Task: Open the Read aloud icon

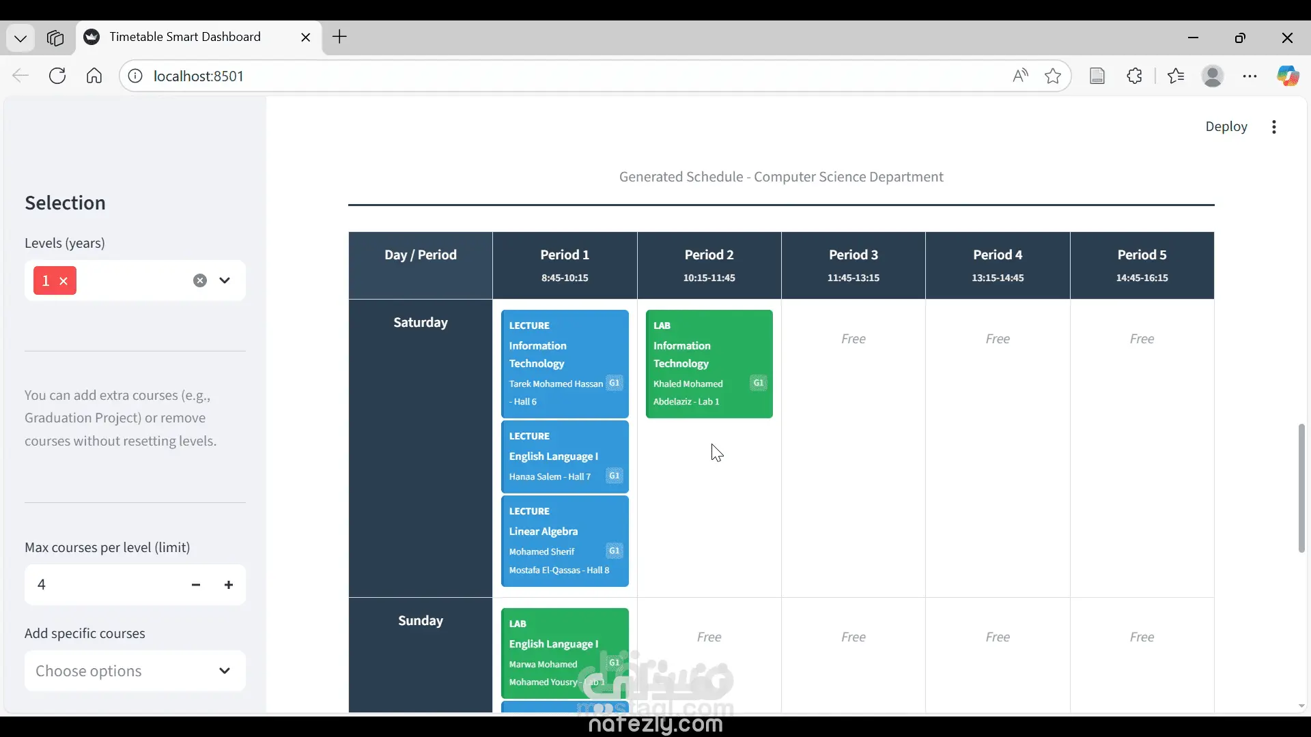Action: click(1020, 76)
